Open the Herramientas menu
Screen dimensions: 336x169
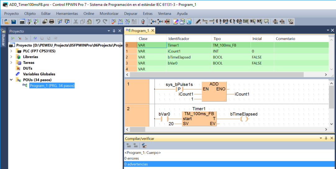click(67, 13)
